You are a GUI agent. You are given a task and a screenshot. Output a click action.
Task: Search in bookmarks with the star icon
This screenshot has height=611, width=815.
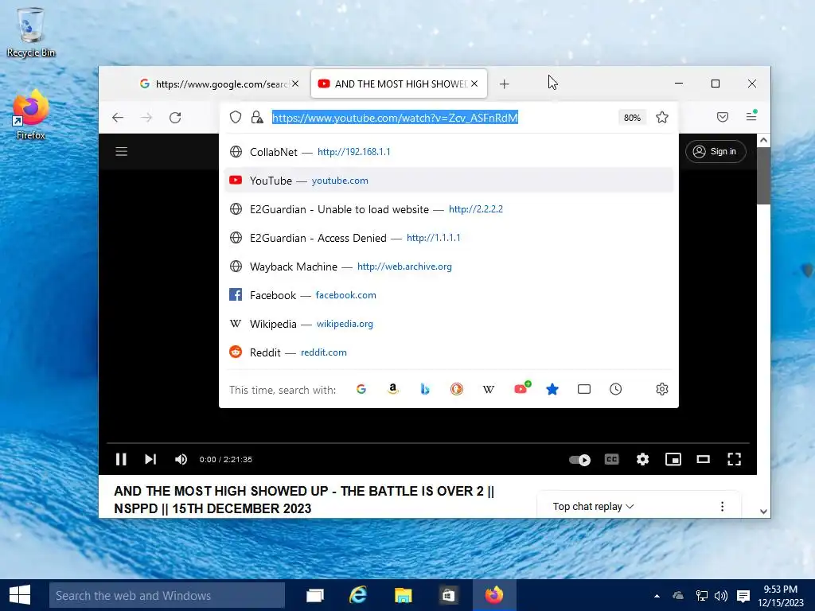tap(552, 389)
